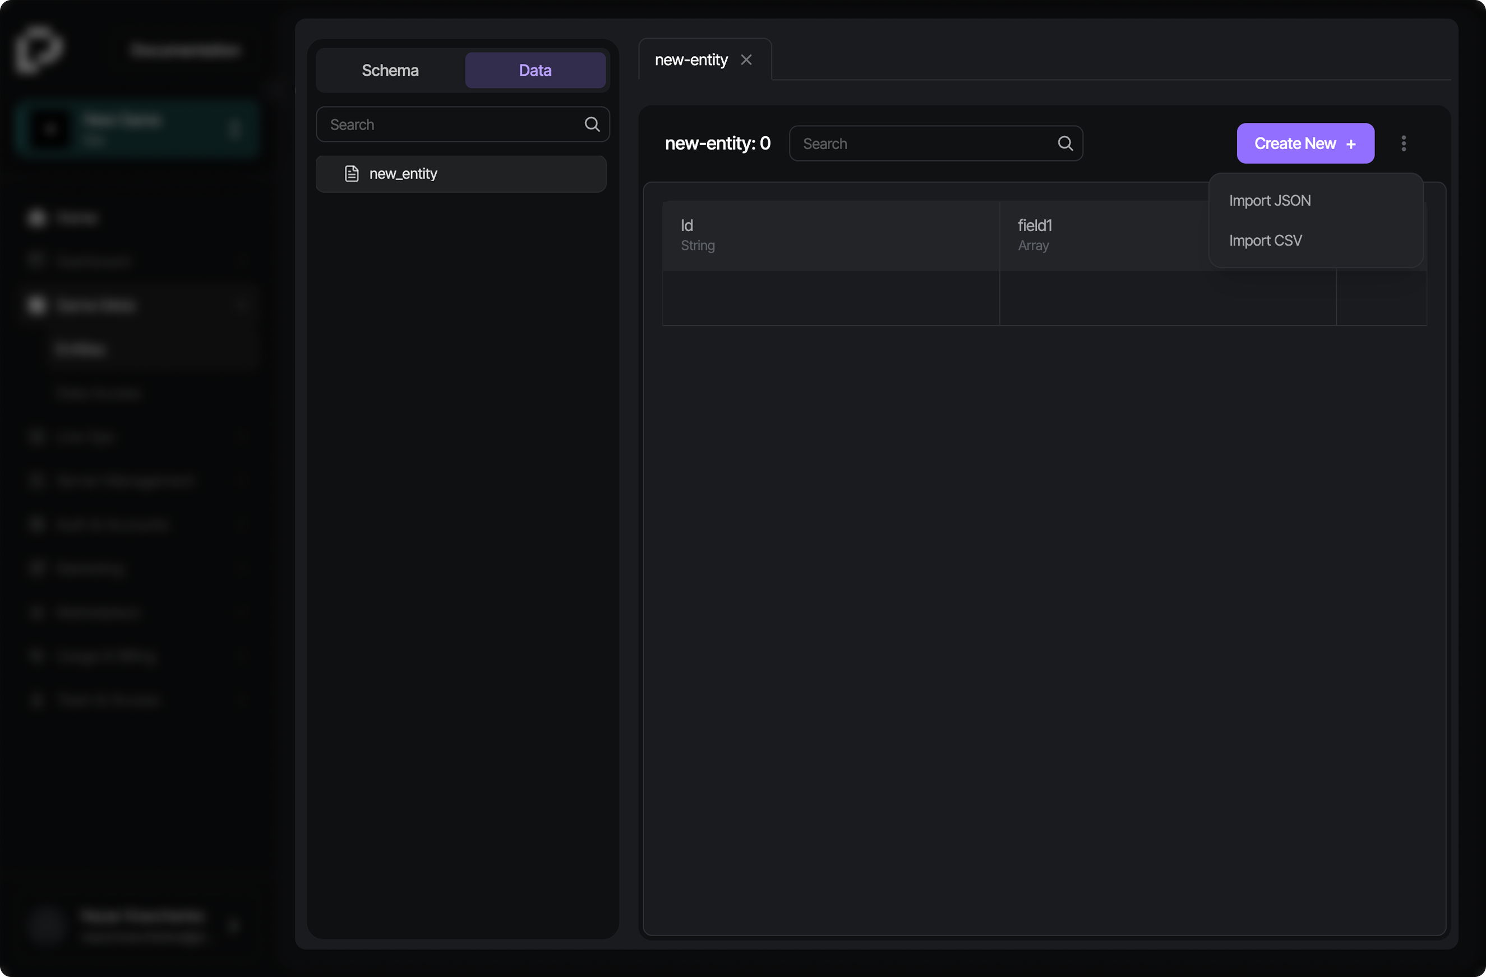
Task: Click the magnifier icon in the data search bar
Action: pyautogui.click(x=1065, y=143)
